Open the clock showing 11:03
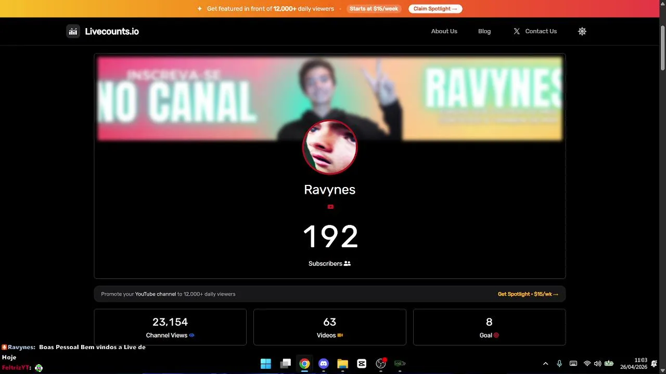 [x=633, y=364]
